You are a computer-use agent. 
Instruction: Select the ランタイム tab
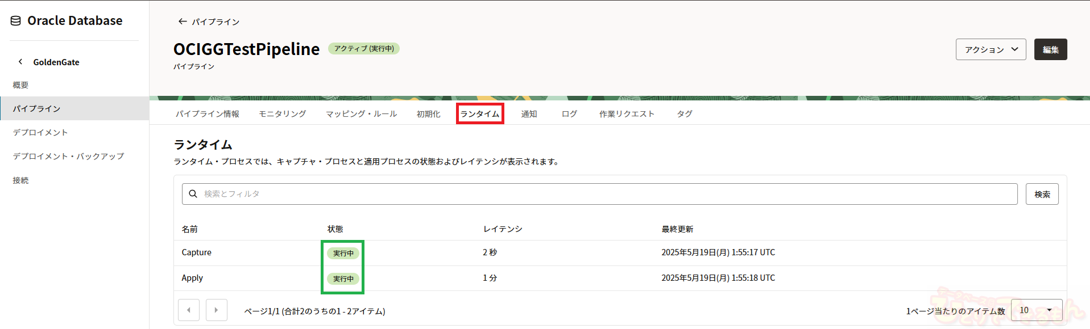point(480,114)
